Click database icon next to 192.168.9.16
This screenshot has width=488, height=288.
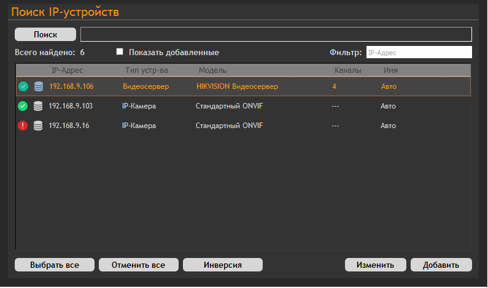click(x=38, y=126)
